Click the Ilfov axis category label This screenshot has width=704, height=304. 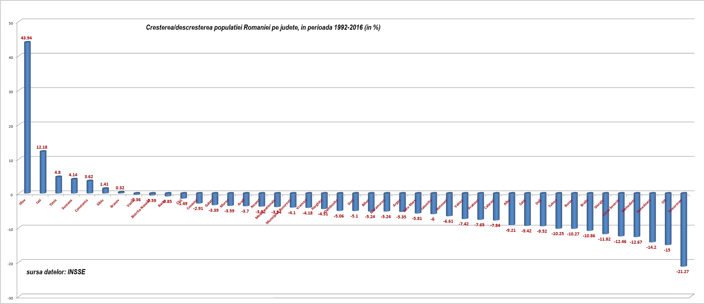pyautogui.click(x=22, y=202)
